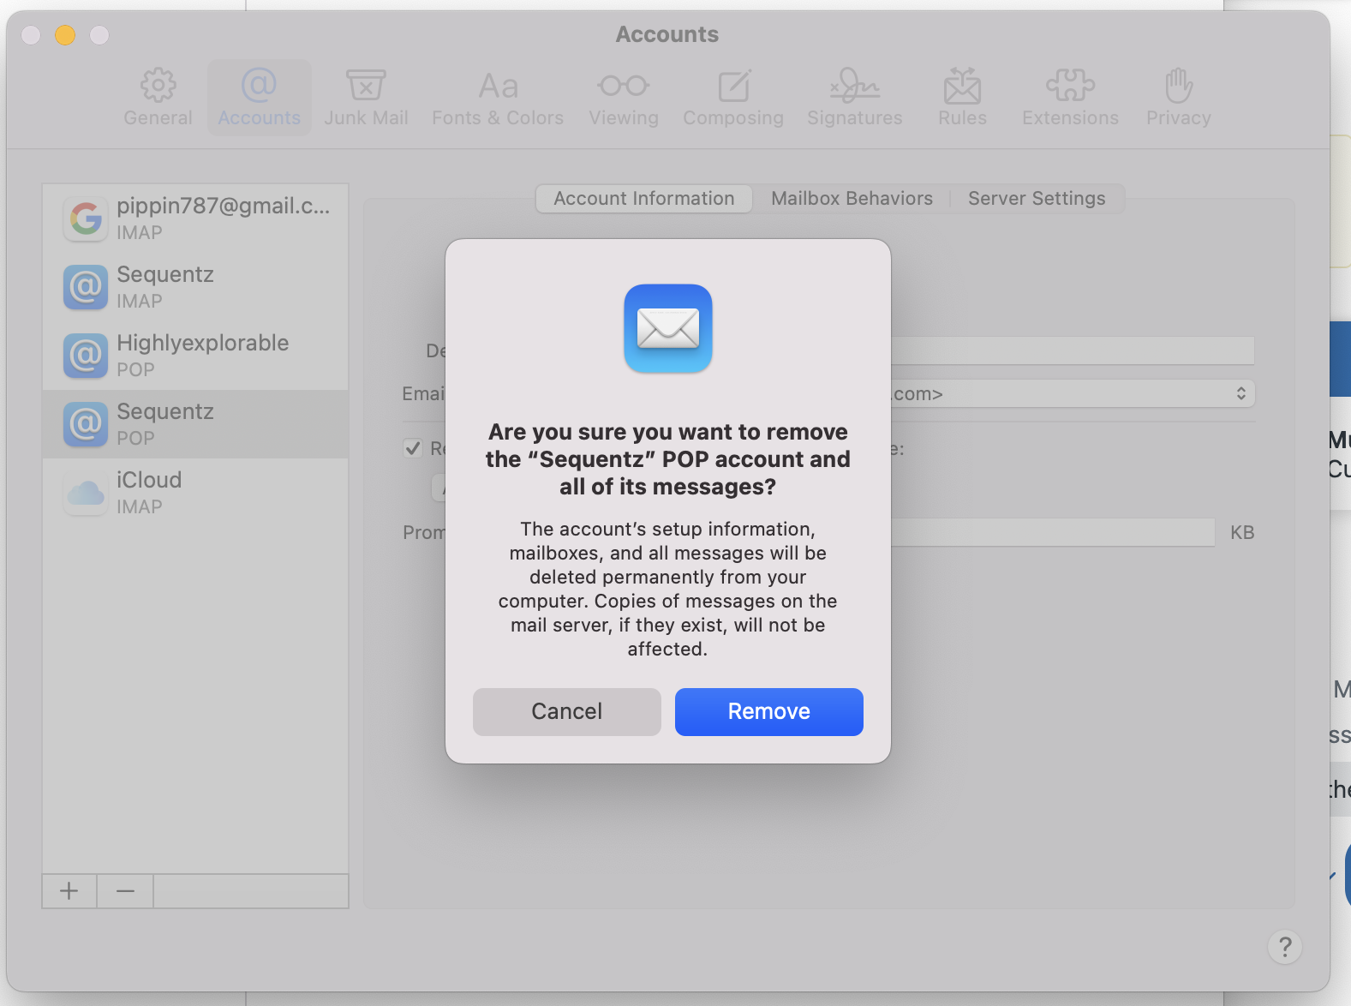Cancel the account removal dialog
The height and width of the screenshot is (1006, 1351).
[567, 712]
